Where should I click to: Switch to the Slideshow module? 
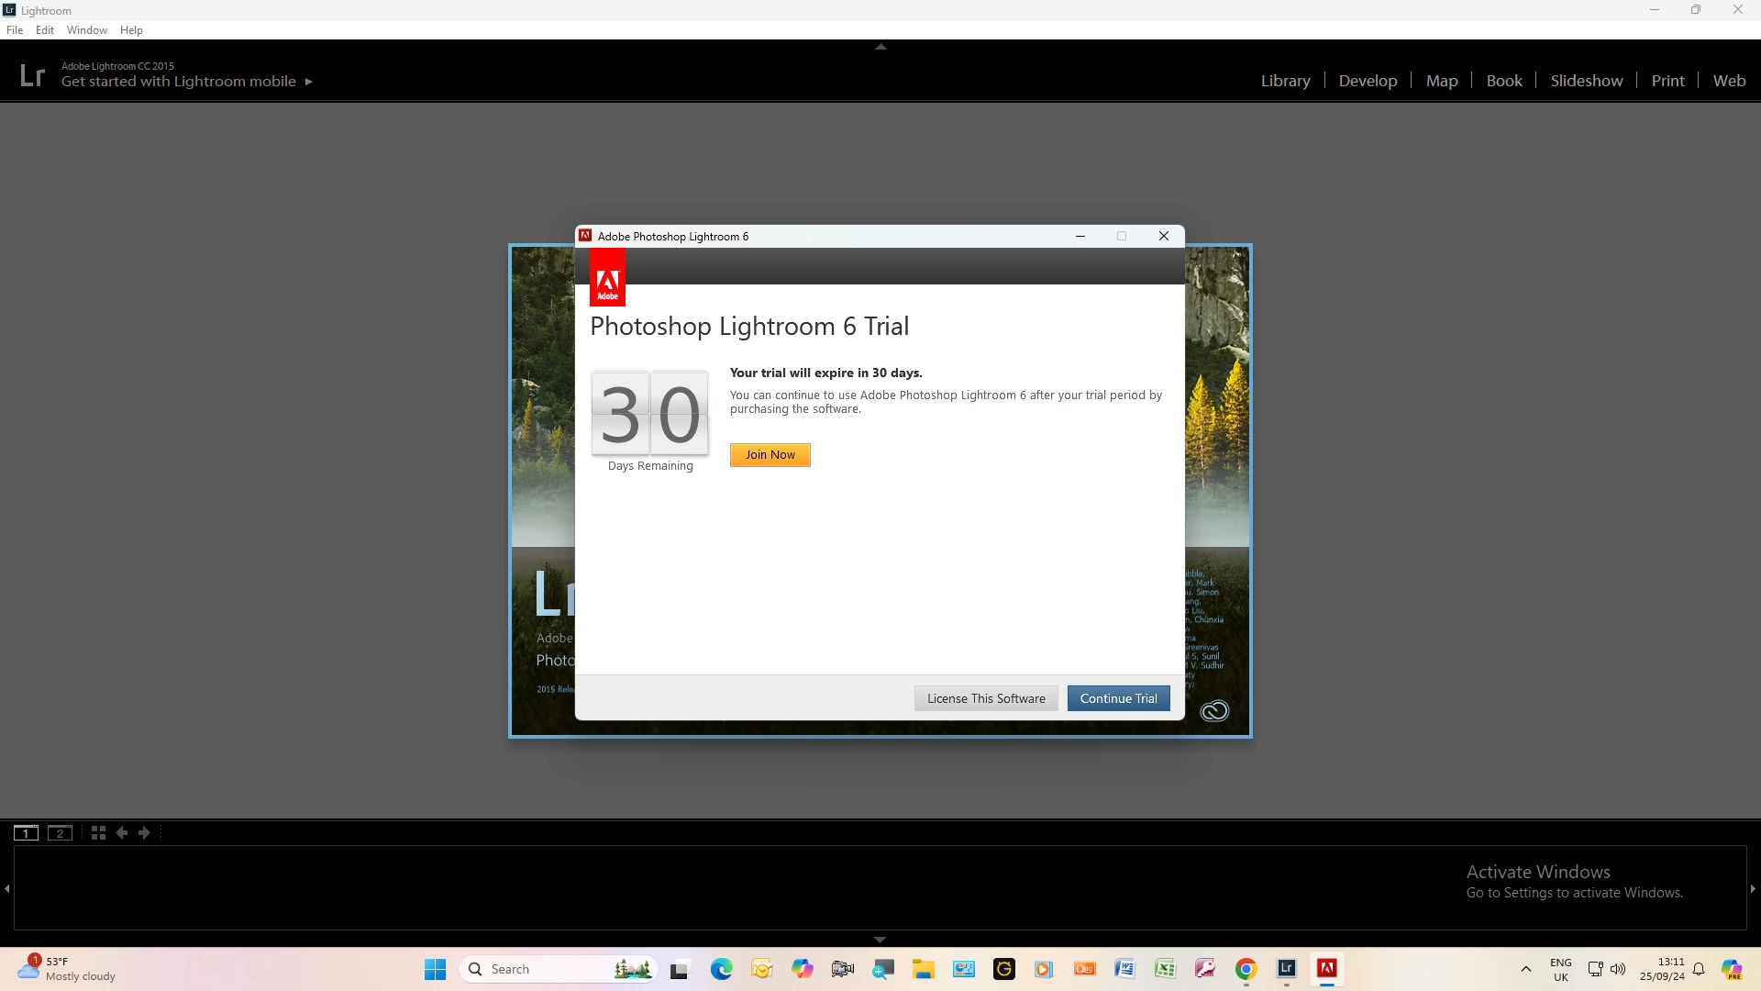(1586, 81)
